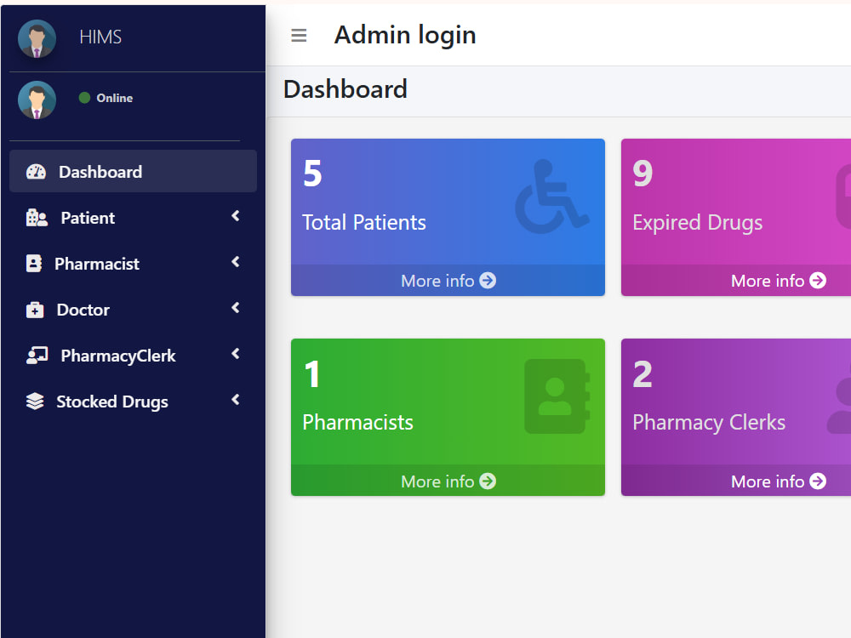Click the Total Patients count 5
The height and width of the screenshot is (638, 851).
tap(312, 174)
